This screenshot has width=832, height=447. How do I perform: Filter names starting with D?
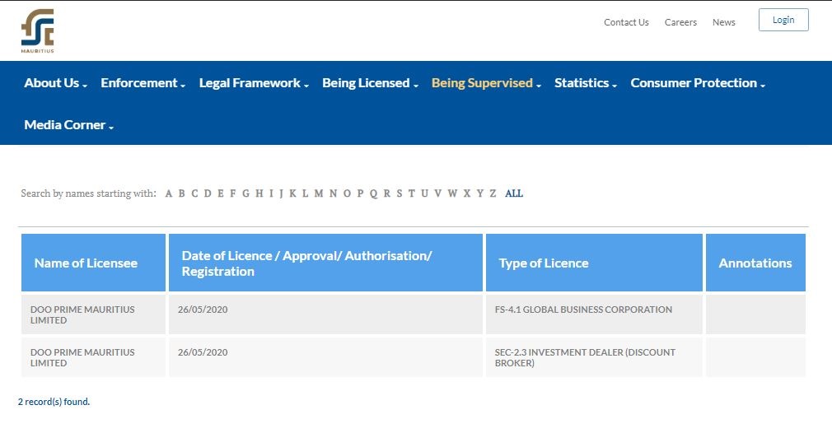[208, 193]
